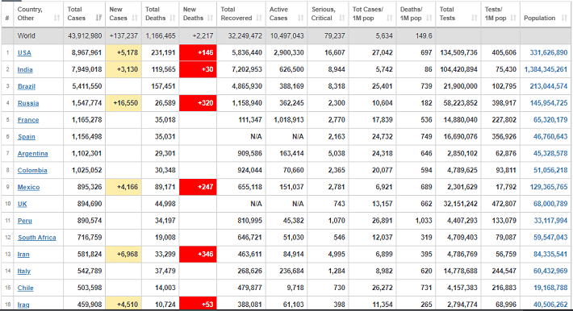Open the Colombia country link
The width and height of the screenshot is (573, 311).
[x=32, y=171]
